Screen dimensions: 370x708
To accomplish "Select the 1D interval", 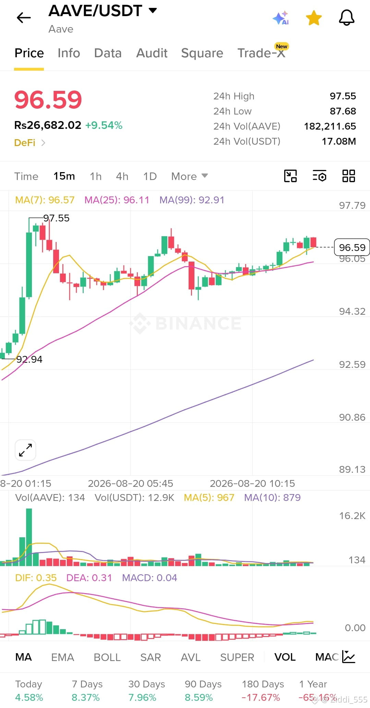I will (x=150, y=176).
